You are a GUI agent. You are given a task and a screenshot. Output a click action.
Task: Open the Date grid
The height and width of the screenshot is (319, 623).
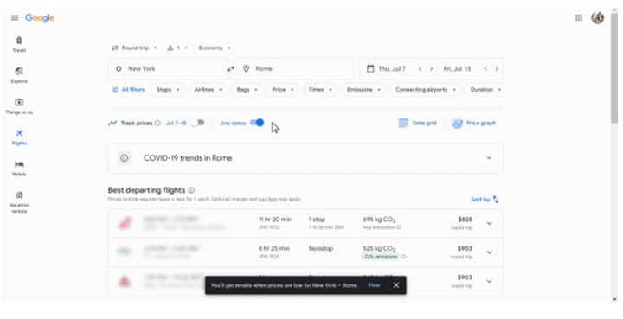[x=417, y=123]
